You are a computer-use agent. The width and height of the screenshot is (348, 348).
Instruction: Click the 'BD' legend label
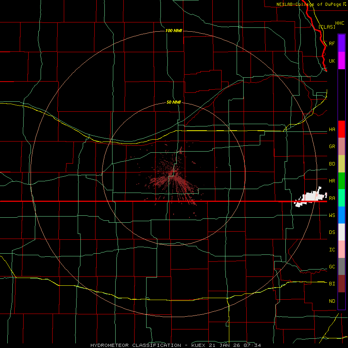332,164
